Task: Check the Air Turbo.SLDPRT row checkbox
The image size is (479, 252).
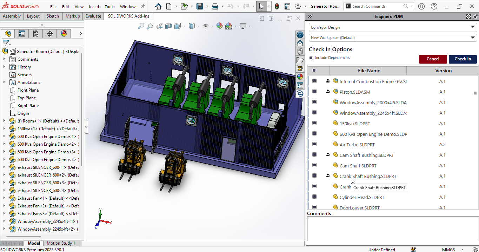Action: point(314,144)
